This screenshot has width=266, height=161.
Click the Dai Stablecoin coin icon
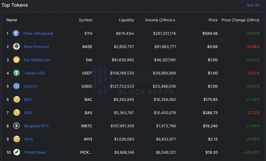click(16, 60)
